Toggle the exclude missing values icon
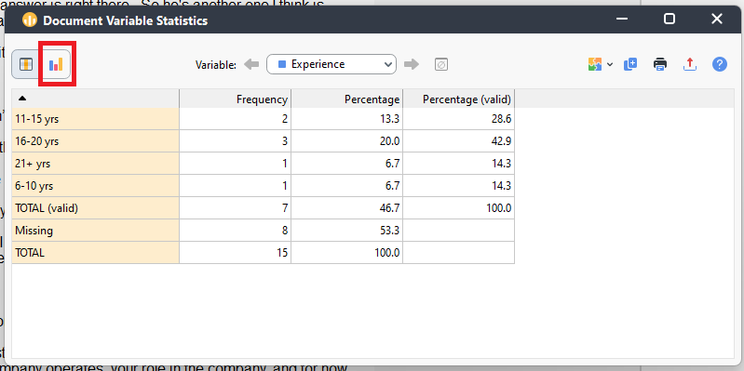This screenshot has width=744, height=371. (x=441, y=64)
